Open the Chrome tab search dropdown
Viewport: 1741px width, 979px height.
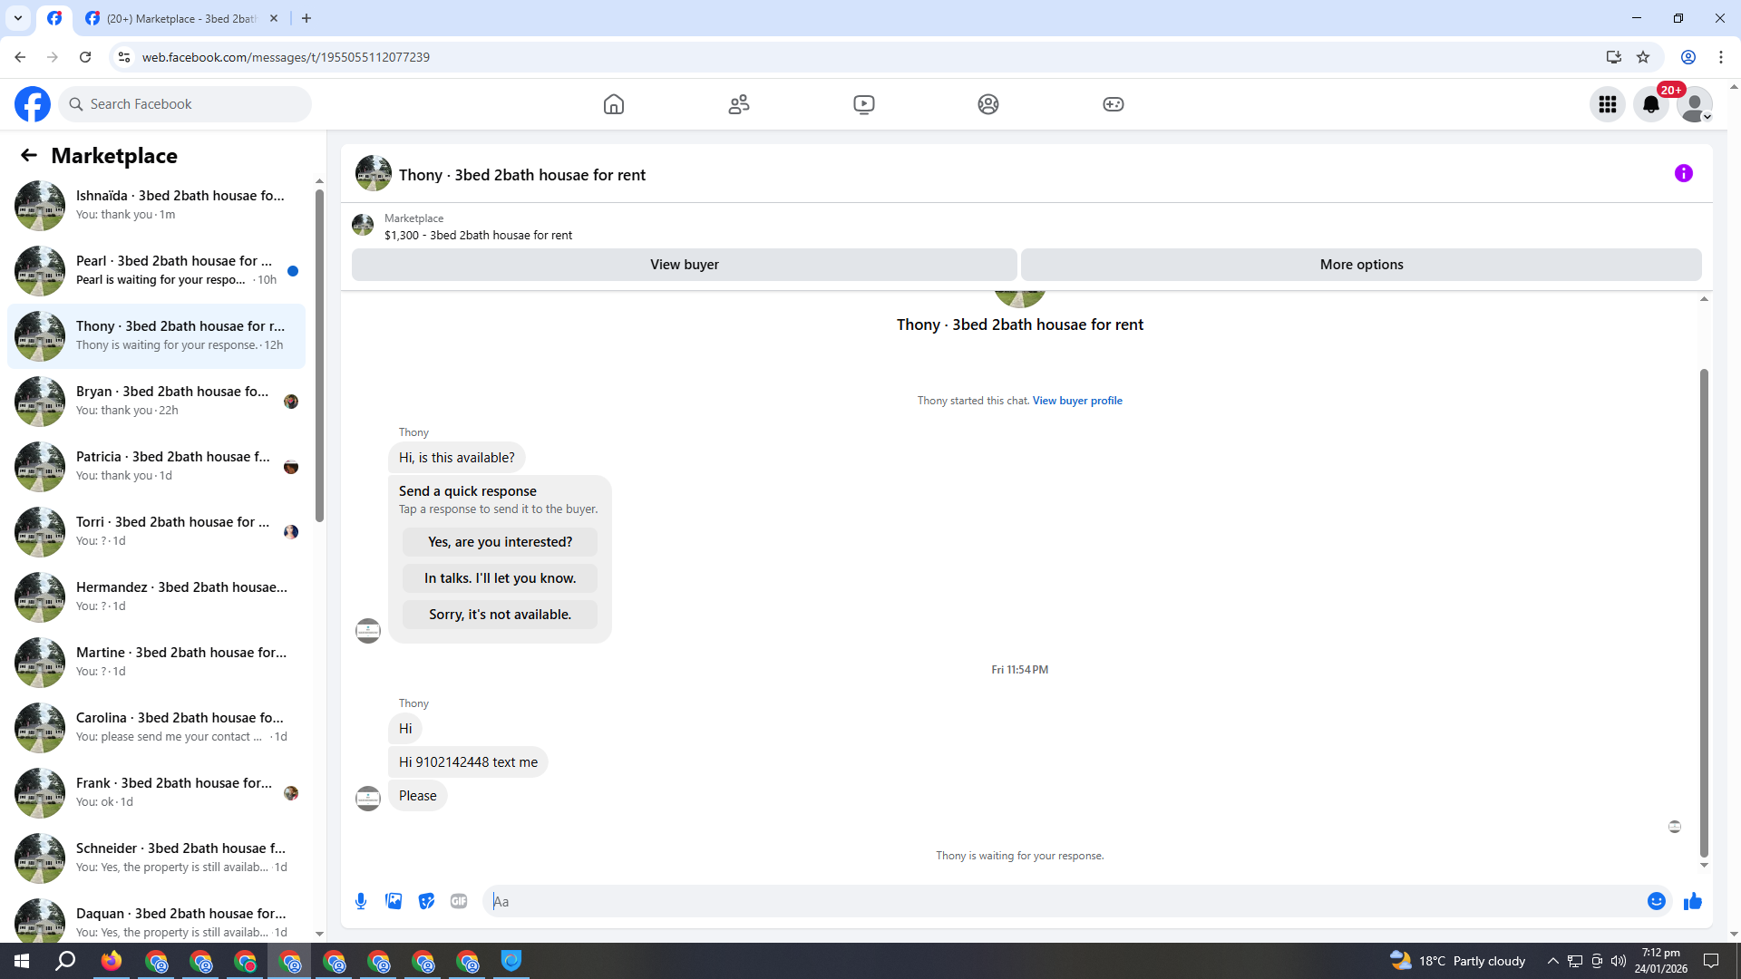(17, 18)
